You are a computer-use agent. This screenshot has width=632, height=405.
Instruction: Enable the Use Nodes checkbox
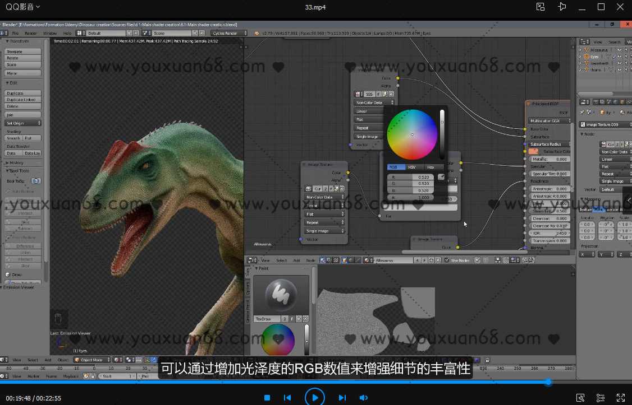(446, 260)
